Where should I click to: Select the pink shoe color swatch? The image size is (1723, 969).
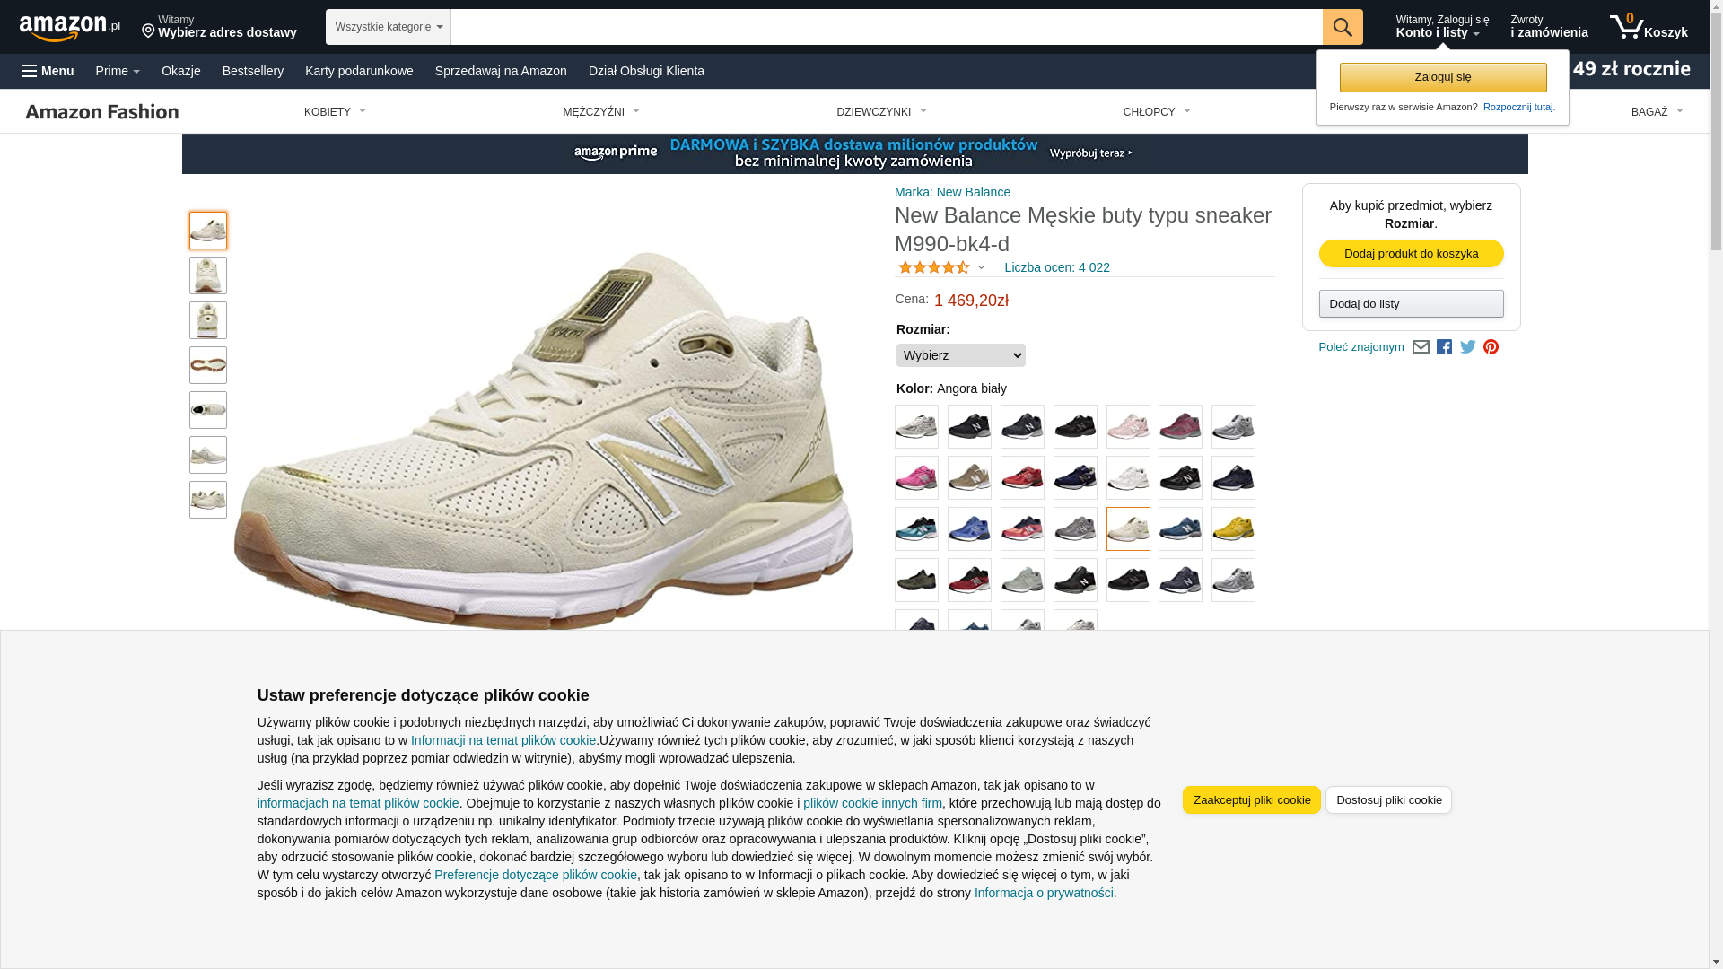(x=916, y=478)
